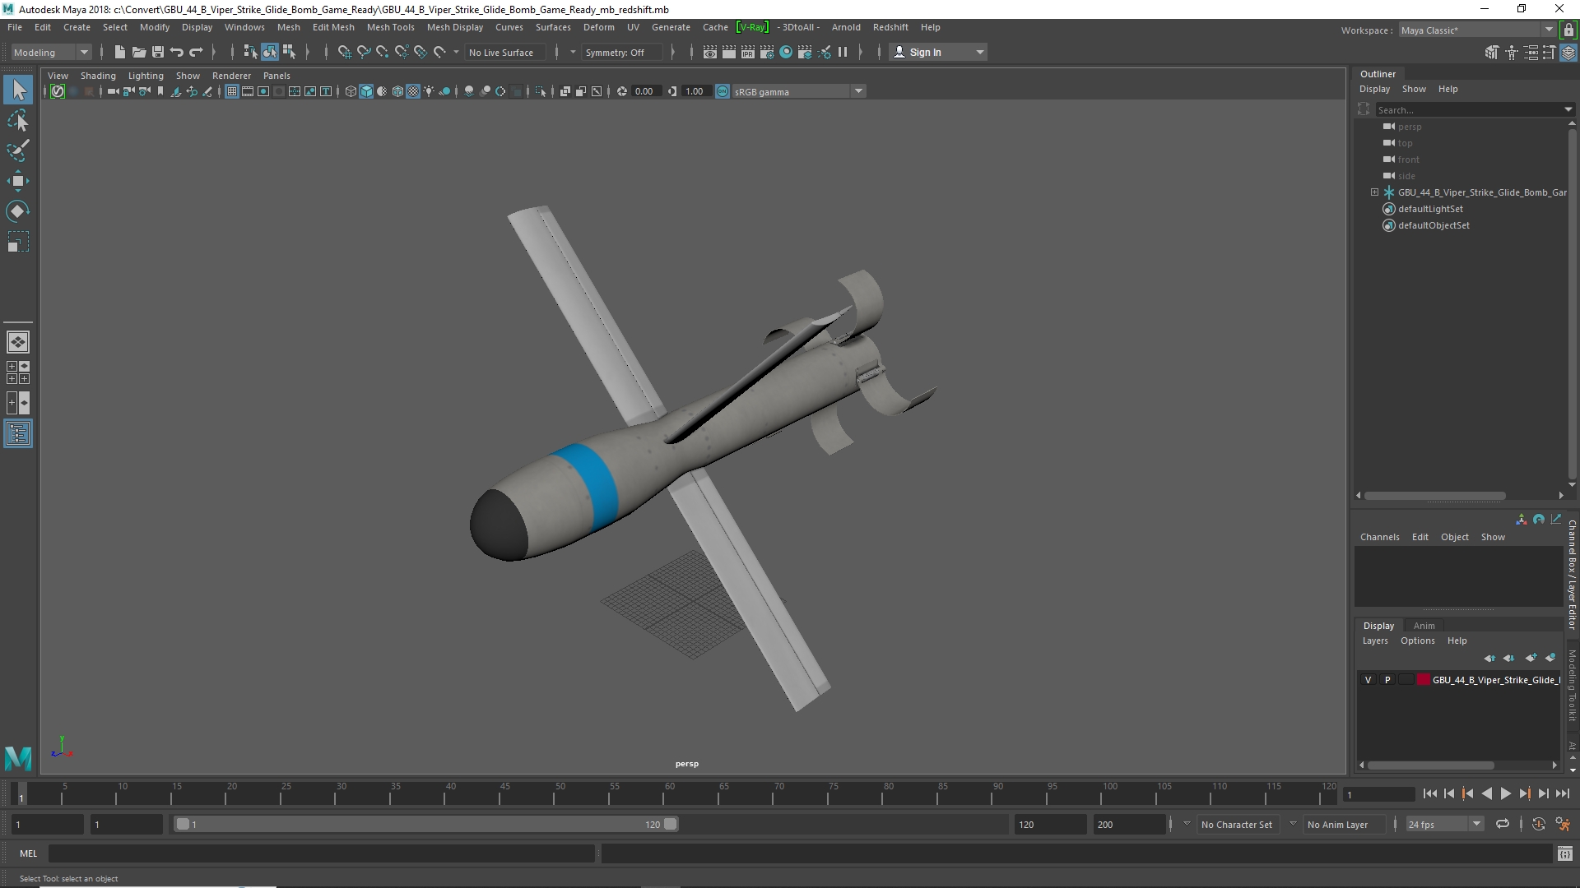Viewport: 1580px width, 888px height.
Task: Toggle loop playback mode
Action: point(1503,824)
